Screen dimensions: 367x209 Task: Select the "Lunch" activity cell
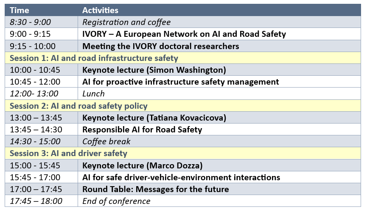point(93,93)
